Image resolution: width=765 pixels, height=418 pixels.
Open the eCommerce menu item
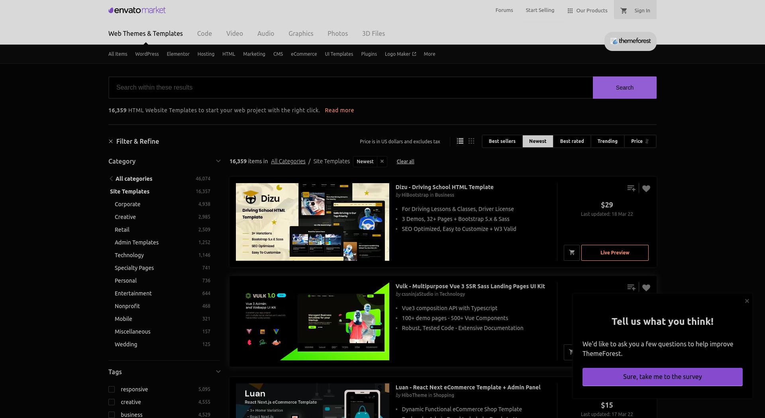(304, 54)
